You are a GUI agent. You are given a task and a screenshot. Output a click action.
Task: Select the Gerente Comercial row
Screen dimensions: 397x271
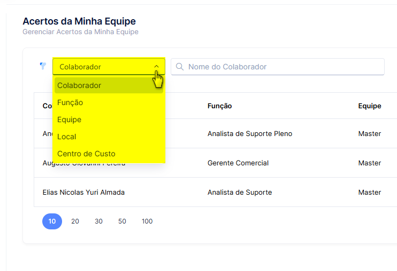(x=216, y=163)
